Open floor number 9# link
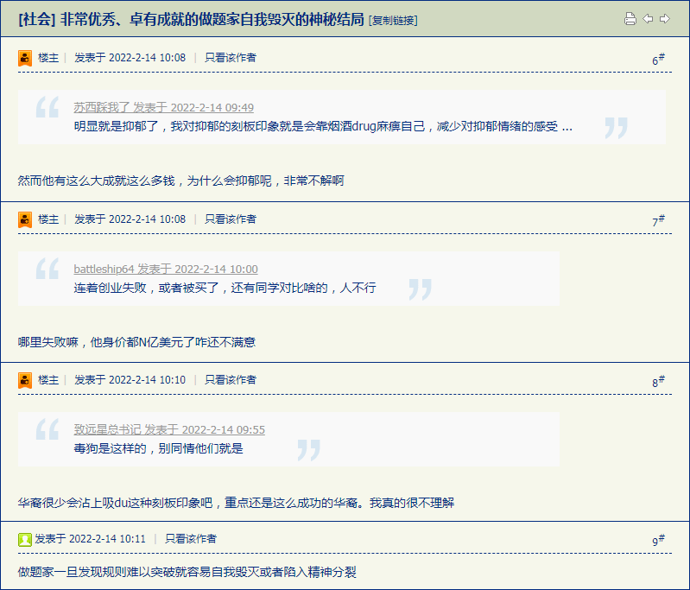This screenshot has width=690, height=590. (x=658, y=540)
